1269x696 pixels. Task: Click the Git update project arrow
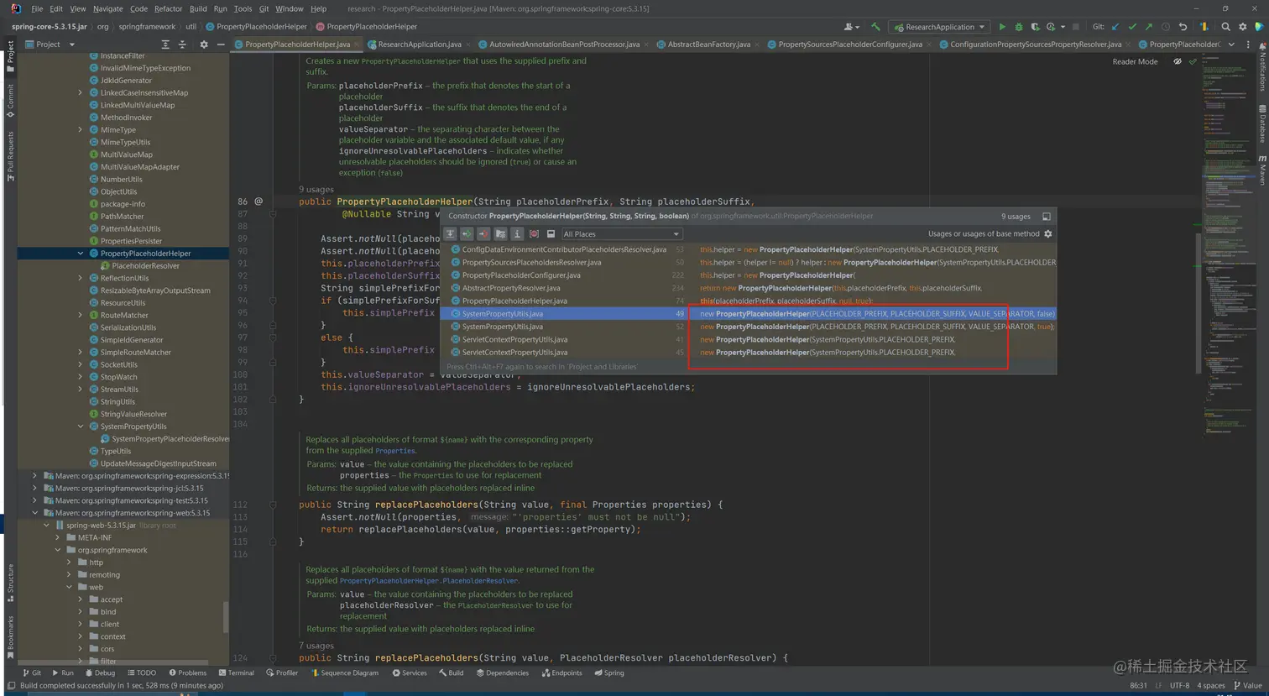click(x=1115, y=27)
